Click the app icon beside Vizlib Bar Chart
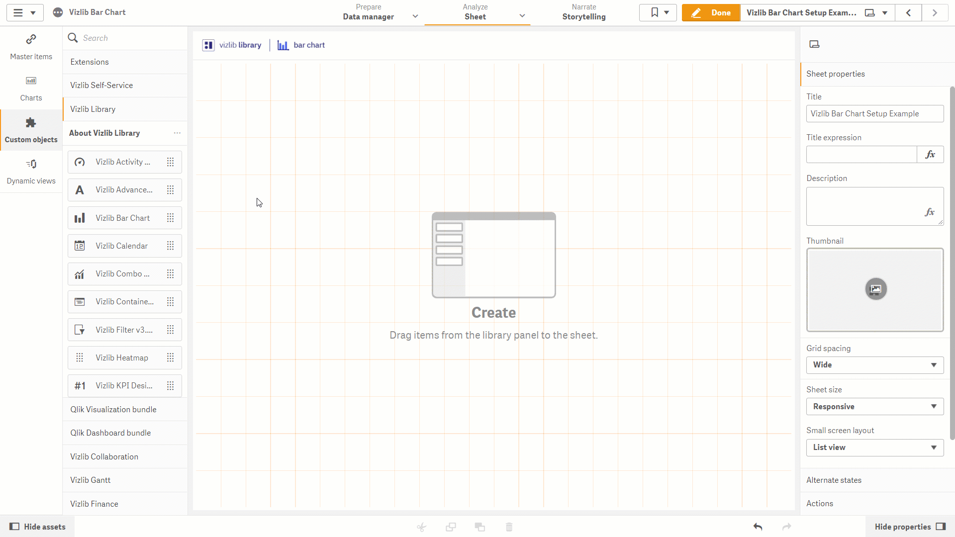The image size is (955, 537). [58, 12]
